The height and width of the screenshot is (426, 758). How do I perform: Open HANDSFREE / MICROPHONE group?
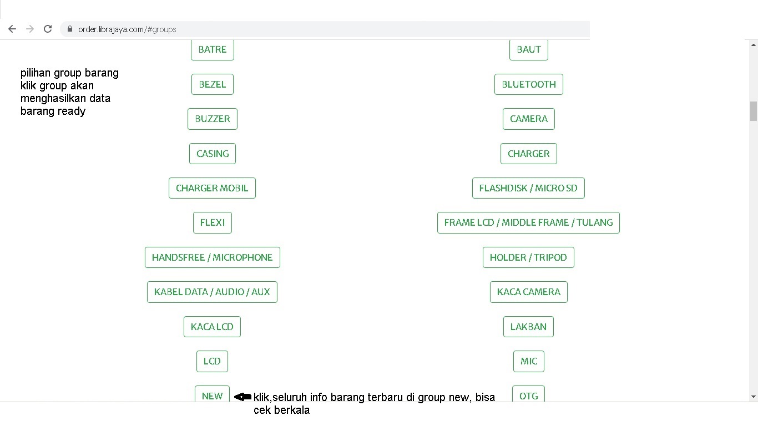[213, 257]
